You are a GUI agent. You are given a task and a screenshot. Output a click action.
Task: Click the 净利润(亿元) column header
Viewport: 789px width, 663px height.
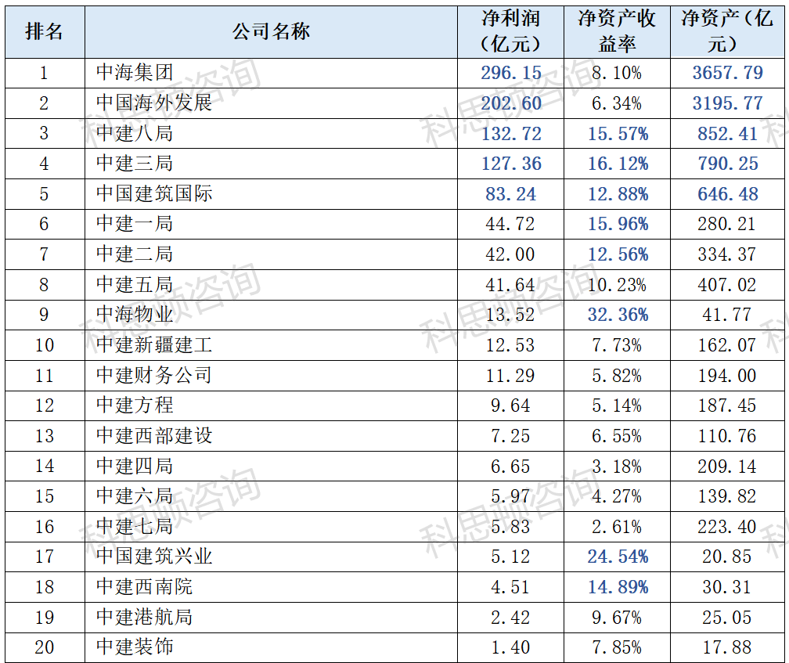510,32
